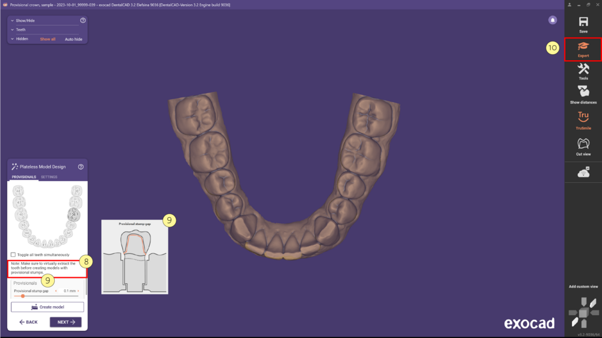The image size is (602, 338).
Task: Go Back in the wizard
Action: (x=28, y=322)
